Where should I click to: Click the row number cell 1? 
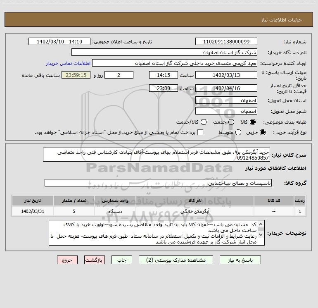point(300,211)
